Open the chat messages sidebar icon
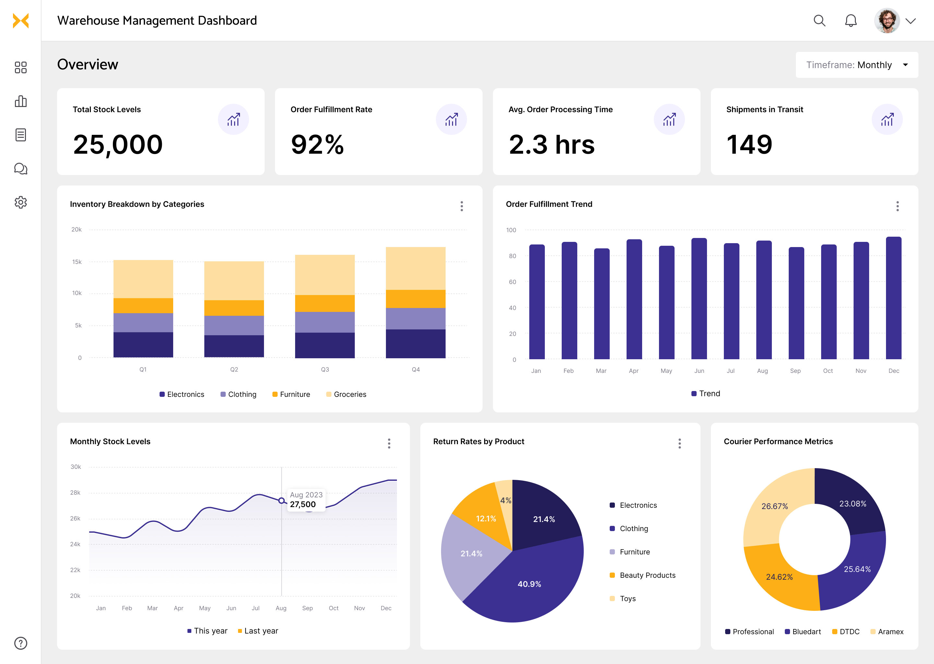Viewport: 934px width, 664px height. click(20, 169)
